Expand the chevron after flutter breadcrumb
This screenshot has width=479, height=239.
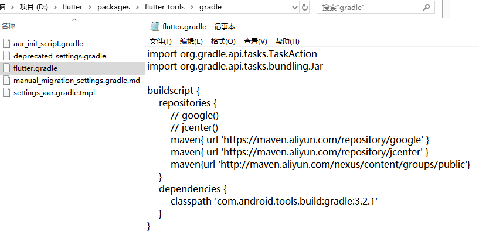click(90, 8)
